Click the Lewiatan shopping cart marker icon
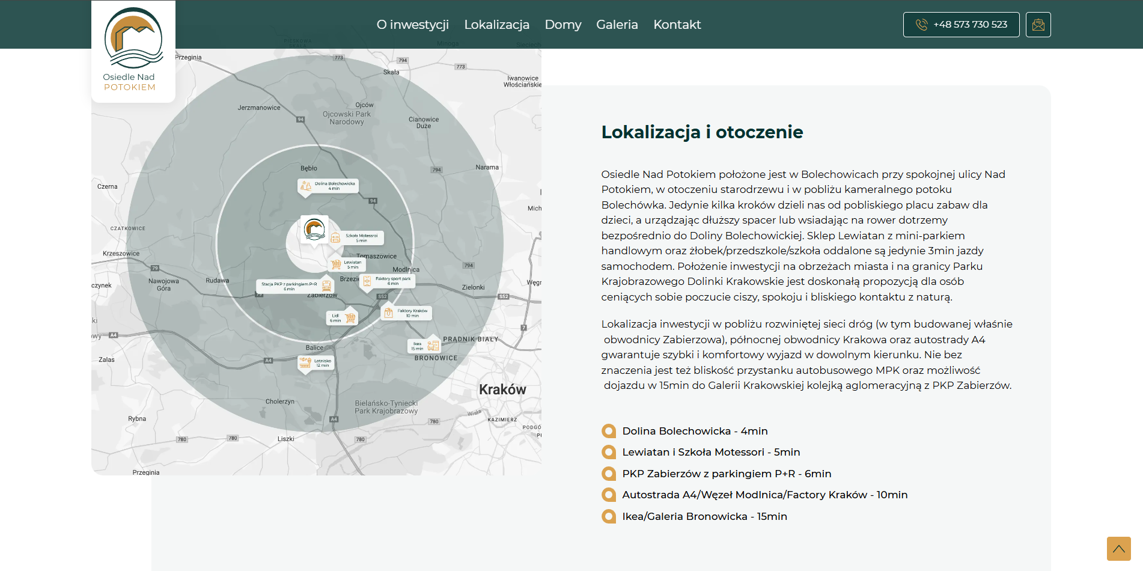1143x571 pixels. click(x=336, y=264)
